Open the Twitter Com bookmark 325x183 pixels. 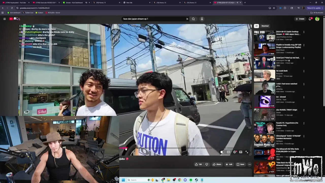coord(28,12)
